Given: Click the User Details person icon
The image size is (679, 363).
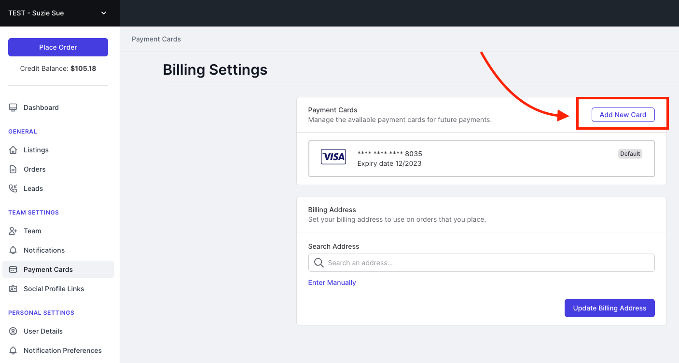Looking at the screenshot, I should tap(13, 331).
